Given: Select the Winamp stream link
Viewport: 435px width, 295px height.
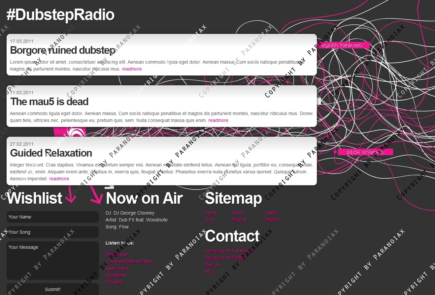Looking at the screenshot, I should [114, 282].
